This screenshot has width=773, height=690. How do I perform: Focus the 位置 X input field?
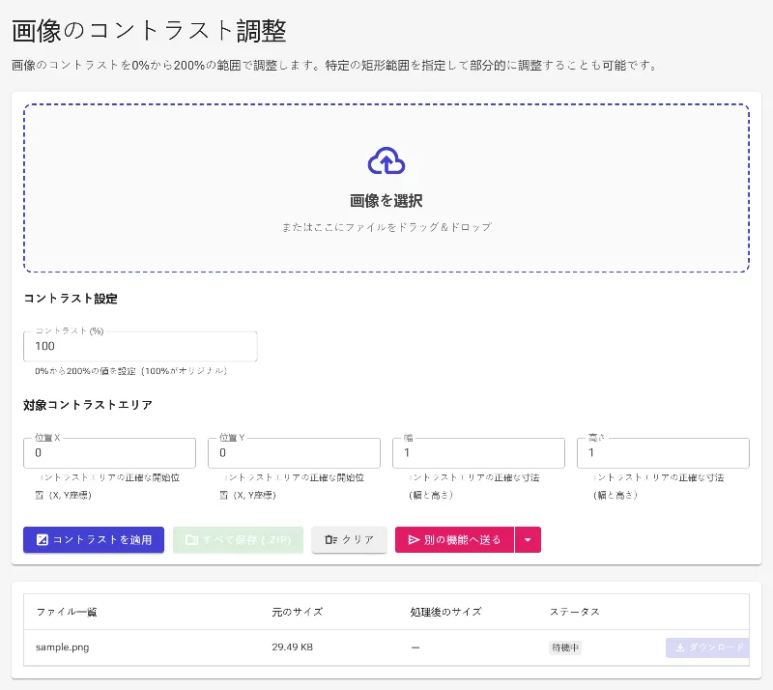(109, 453)
